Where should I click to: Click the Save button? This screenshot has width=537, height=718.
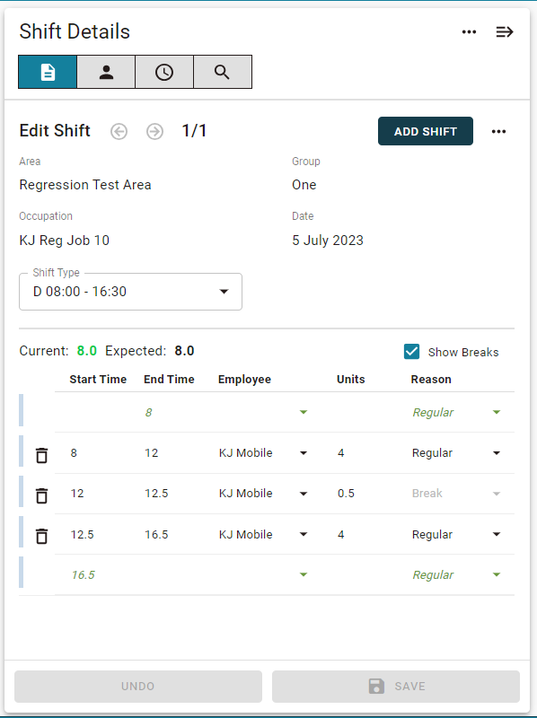tap(396, 687)
